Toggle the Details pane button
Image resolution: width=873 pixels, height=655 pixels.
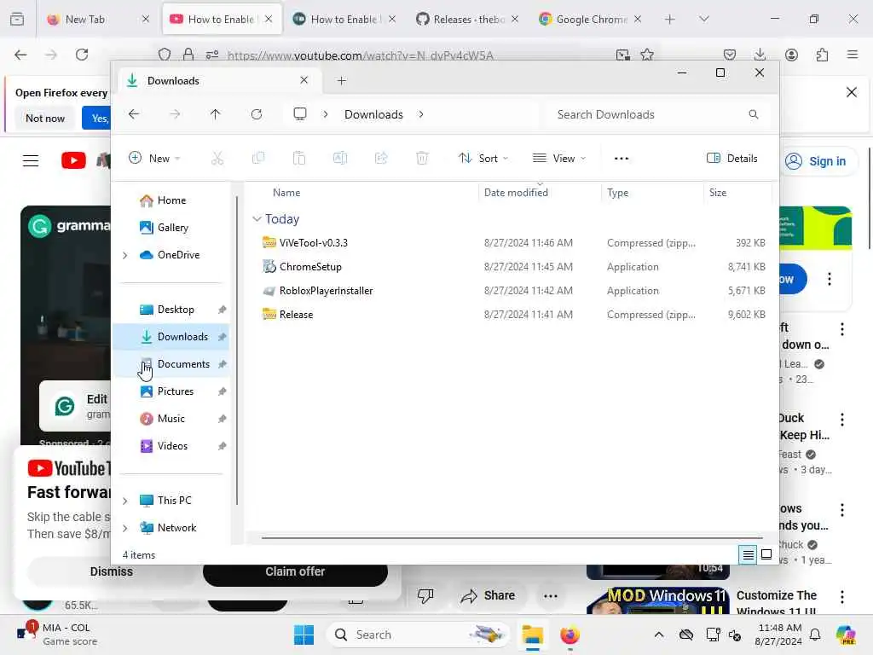click(731, 158)
